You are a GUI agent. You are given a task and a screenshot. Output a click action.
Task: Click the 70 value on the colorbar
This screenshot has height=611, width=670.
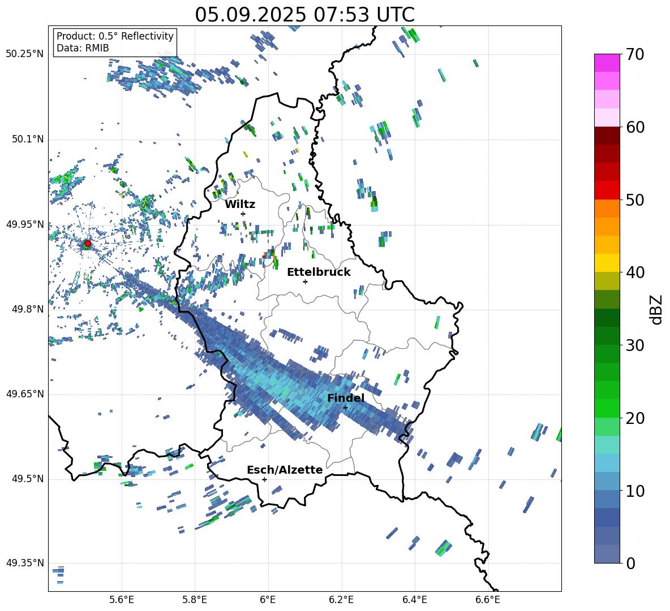point(635,55)
